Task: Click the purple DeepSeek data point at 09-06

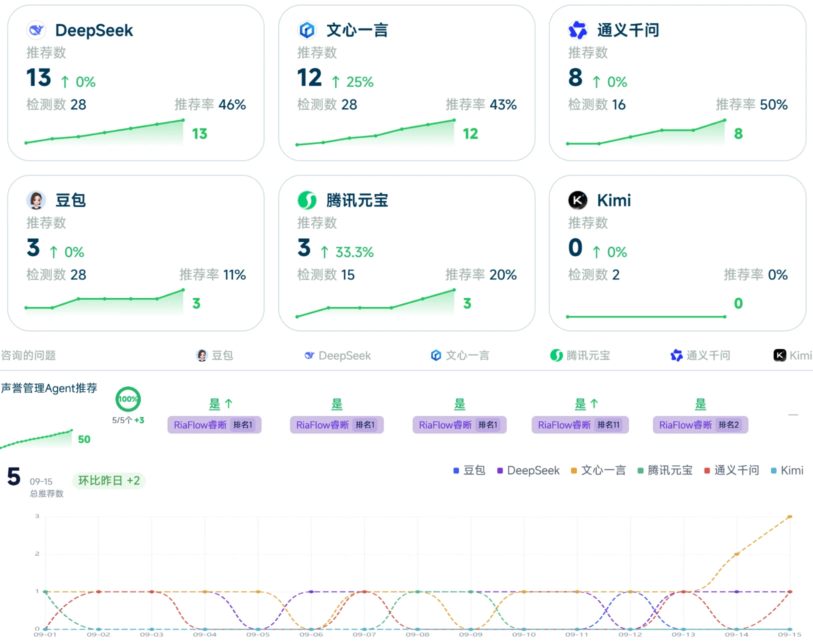Action: coord(311,591)
